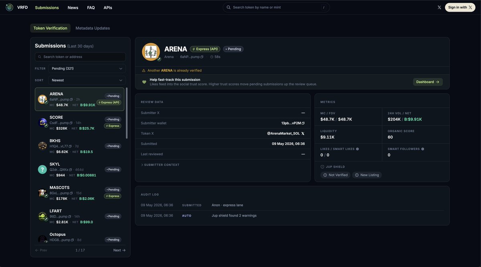Focus the Search token or address field
Screen dimensions: 481x267
(x=80, y=57)
